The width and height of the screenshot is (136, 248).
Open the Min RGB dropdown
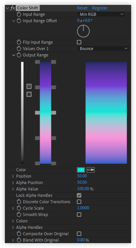101,14
